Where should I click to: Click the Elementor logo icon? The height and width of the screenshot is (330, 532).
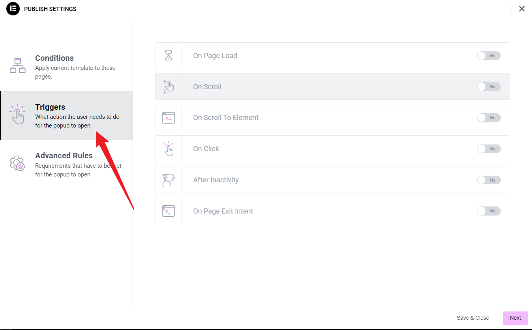coord(13,9)
